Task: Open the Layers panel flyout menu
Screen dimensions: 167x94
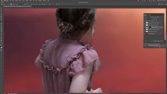Action: click(x=164, y=15)
